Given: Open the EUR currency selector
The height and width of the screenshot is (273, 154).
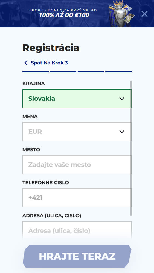Looking at the screenshot, I should [x=77, y=132].
